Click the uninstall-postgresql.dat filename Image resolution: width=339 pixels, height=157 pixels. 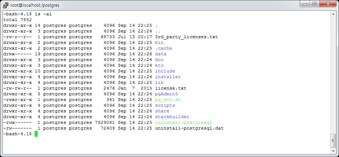coord(189,128)
